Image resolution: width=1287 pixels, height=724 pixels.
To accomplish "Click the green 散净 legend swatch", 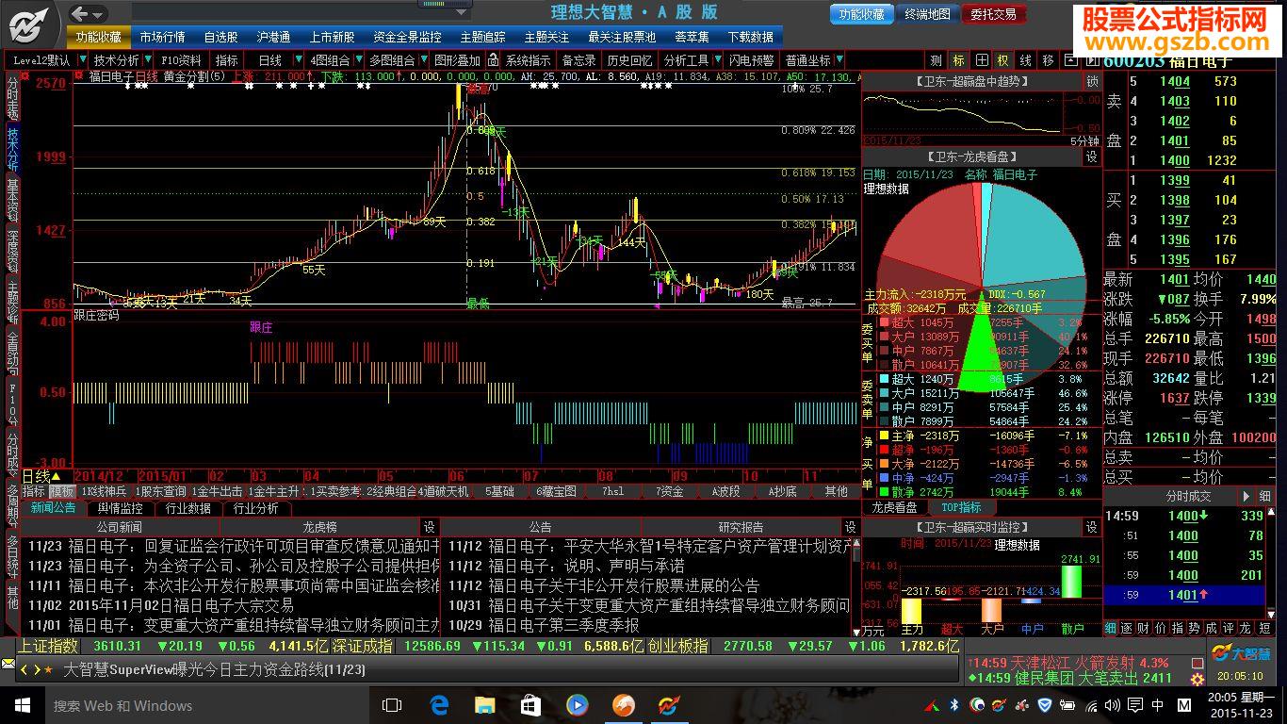I will [x=884, y=492].
